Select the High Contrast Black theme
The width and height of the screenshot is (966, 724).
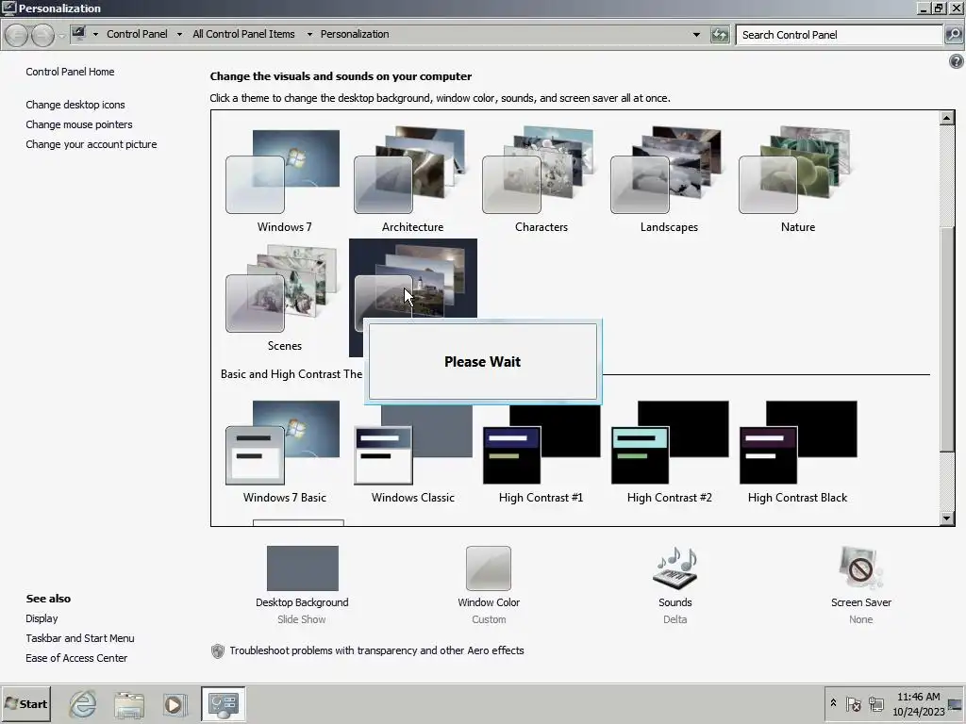coord(798,451)
